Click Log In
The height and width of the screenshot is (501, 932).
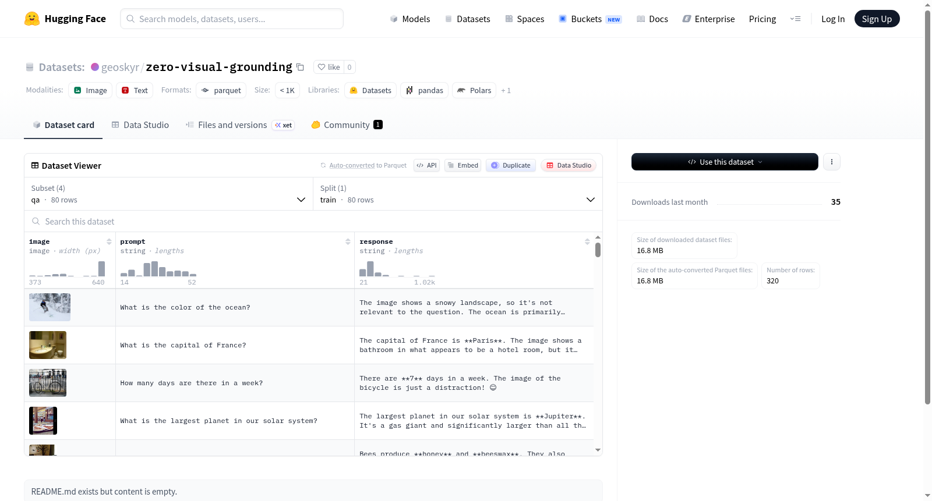(833, 19)
